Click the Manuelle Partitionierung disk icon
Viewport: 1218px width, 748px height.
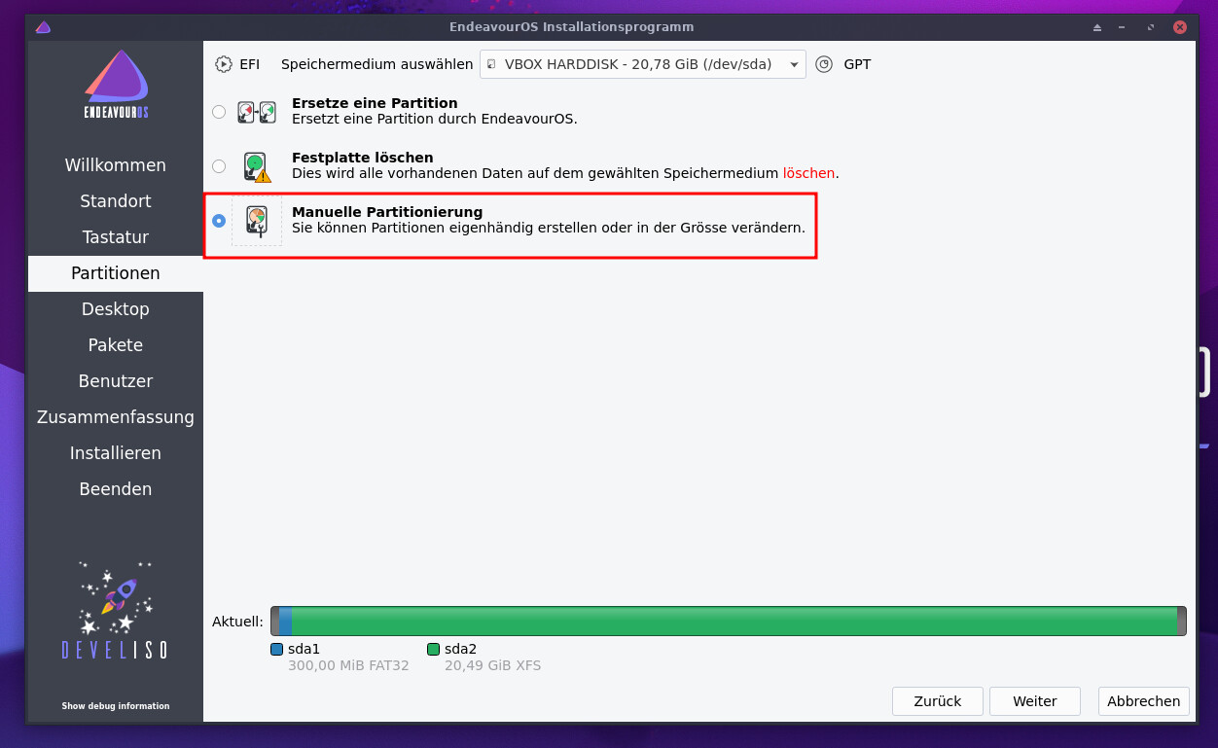click(257, 221)
